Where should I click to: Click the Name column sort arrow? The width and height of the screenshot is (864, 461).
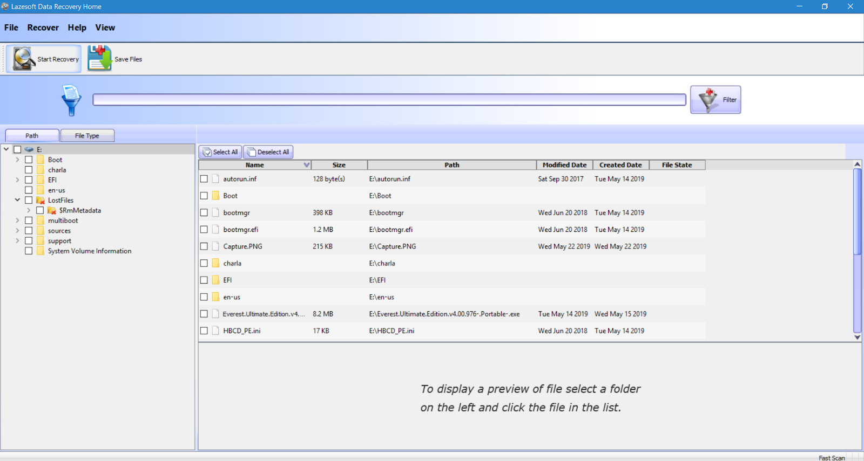[306, 165]
